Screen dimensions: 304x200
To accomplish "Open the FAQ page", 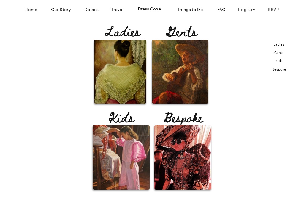I will point(221,10).
